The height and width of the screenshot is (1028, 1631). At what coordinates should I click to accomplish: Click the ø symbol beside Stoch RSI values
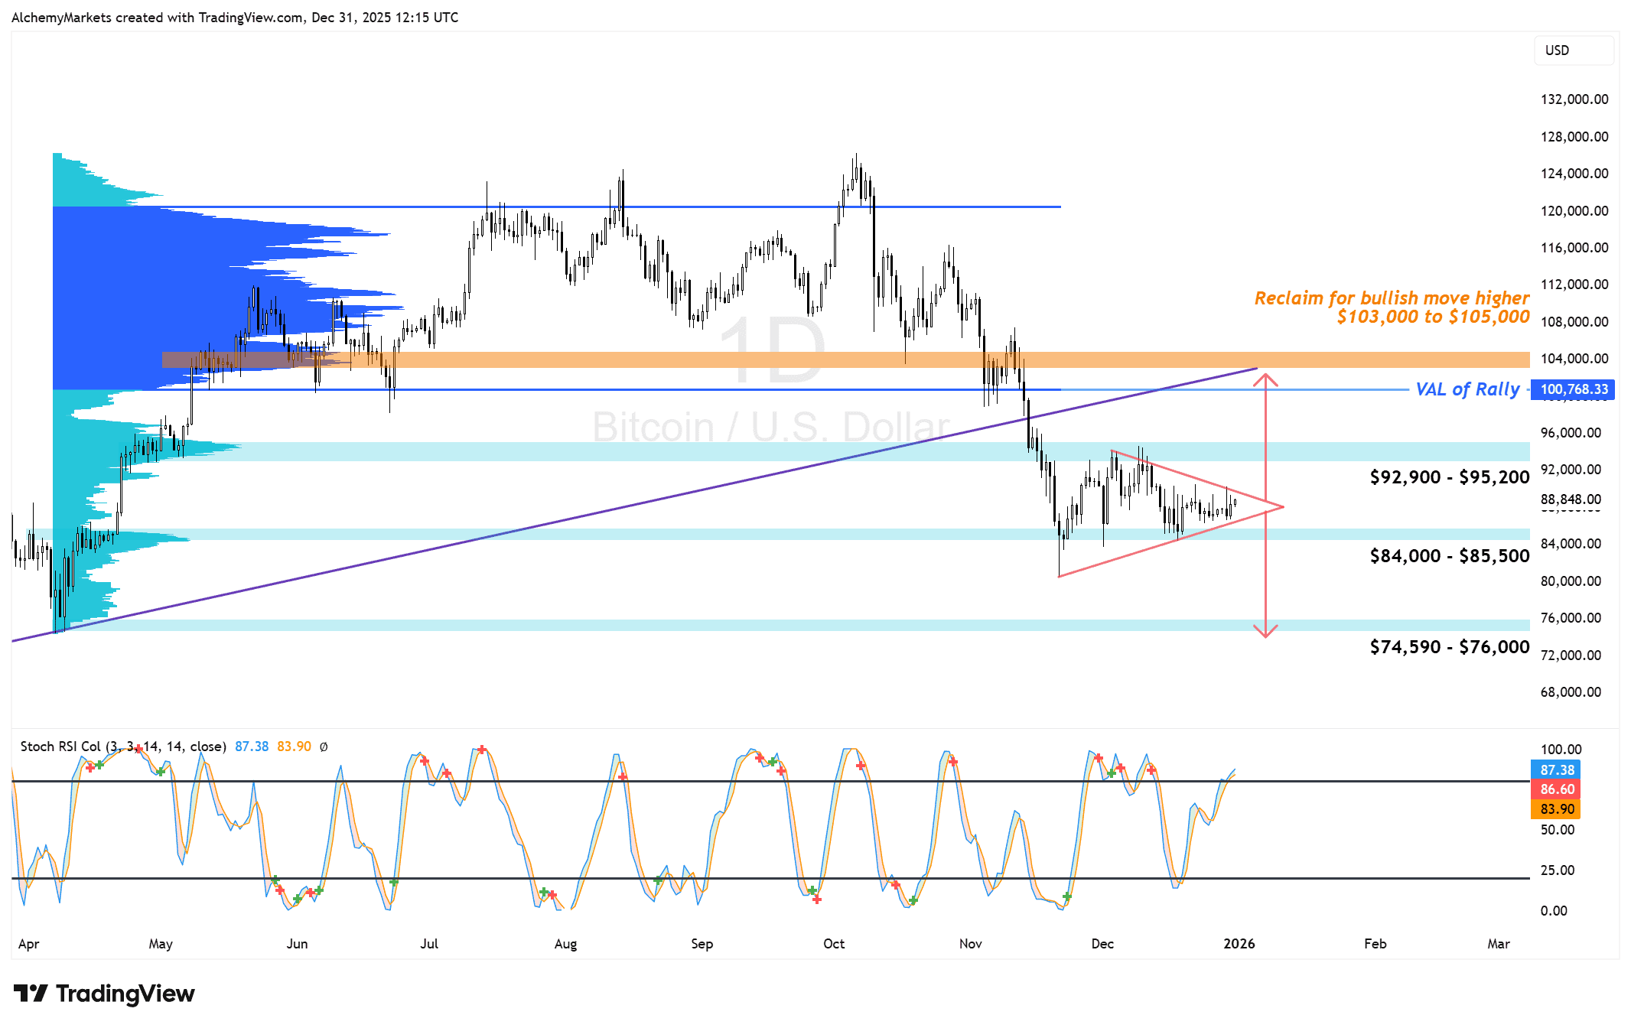(324, 747)
